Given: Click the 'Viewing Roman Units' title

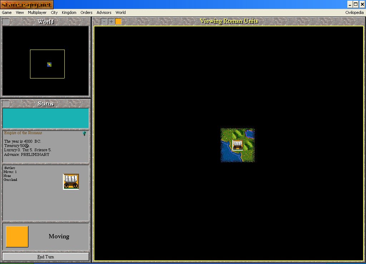Looking at the screenshot, I should [x=229, y=21].
